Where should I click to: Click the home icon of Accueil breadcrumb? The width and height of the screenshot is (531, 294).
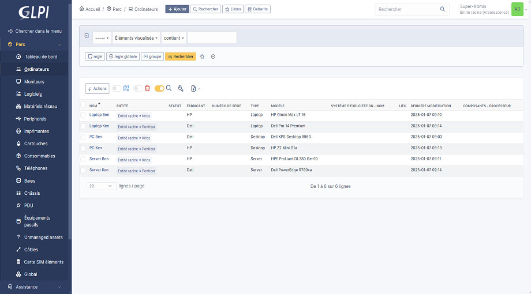pyautogui.click(x=81, y=9)
